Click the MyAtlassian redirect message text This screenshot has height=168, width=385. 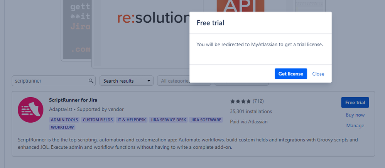click(x=260, y=45)
